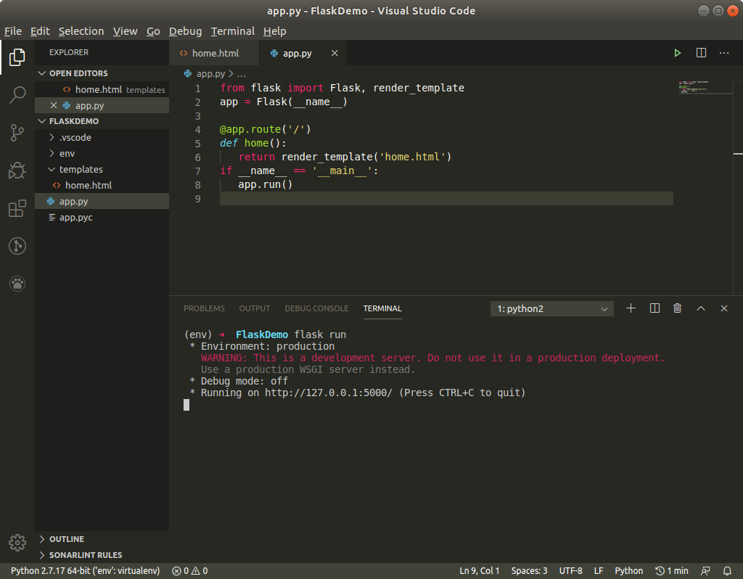Screen dimensions: 743x579
Task: Open the Explorer view in activity bar
Action: [17, 57]
